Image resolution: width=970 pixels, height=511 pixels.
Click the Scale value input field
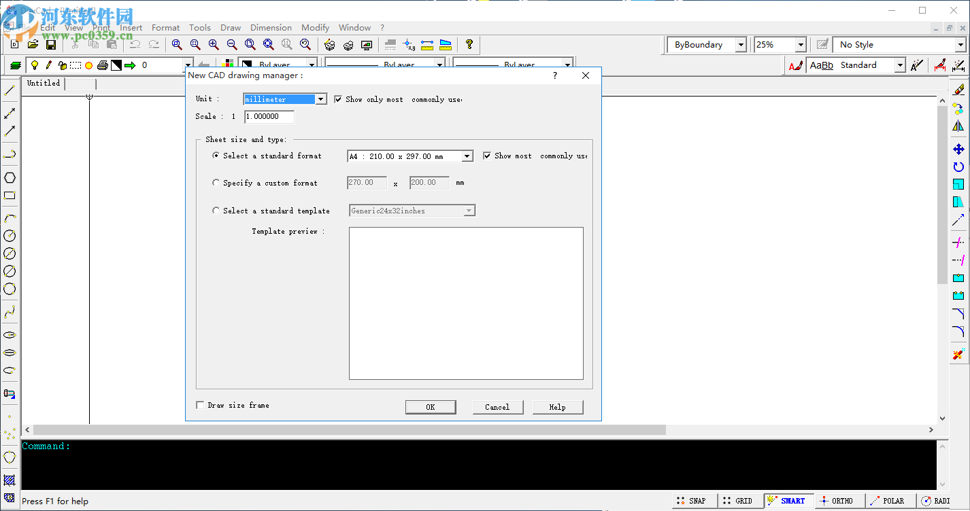[269, 117]
